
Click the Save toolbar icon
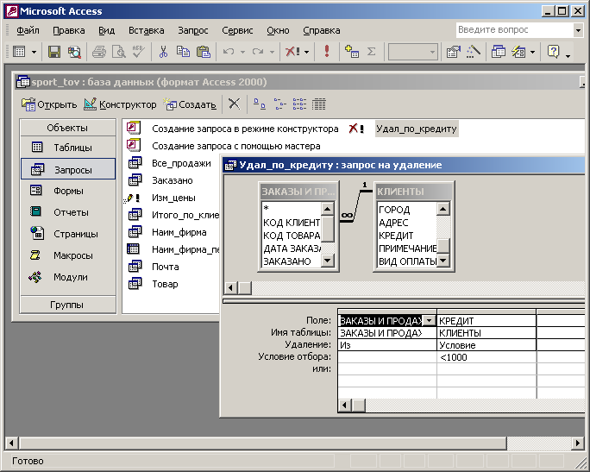click(54, 52)
